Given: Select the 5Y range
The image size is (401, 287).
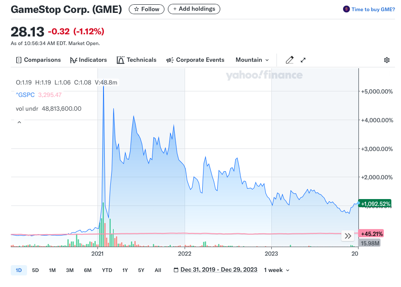Looking at the screenshot, I should pyautogui.click(x=141, y=270).
